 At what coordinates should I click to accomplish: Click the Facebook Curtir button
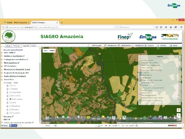13,126
